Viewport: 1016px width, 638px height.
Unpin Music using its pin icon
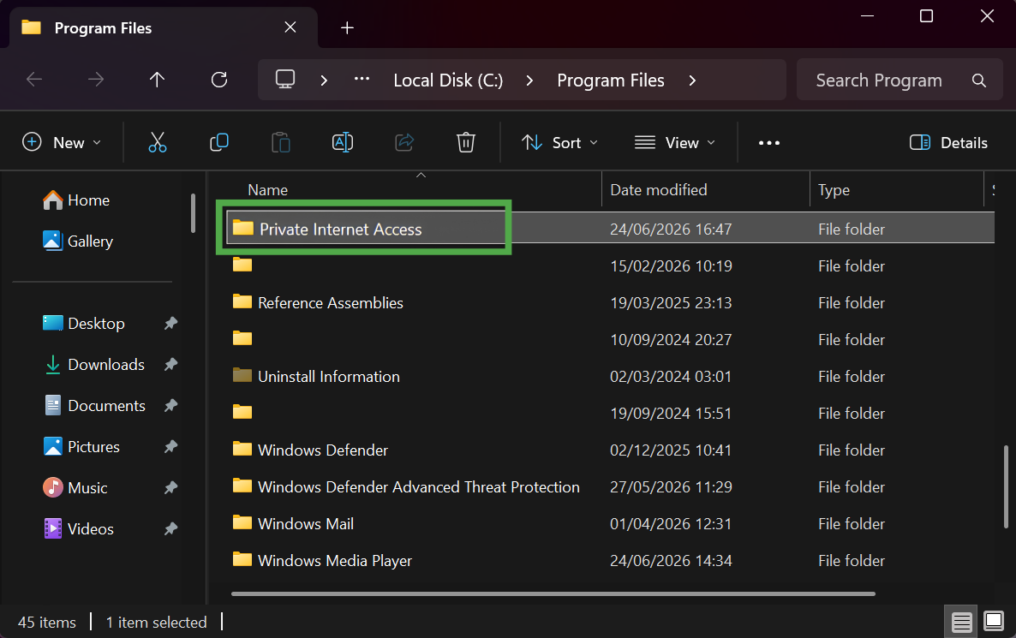170,487
